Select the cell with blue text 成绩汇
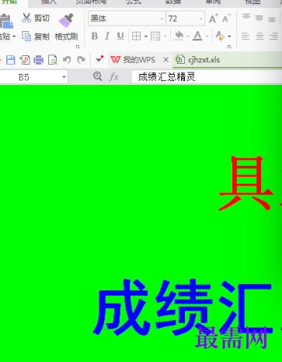The height and width of the screenshot is (362, 282). coord(183,308)
